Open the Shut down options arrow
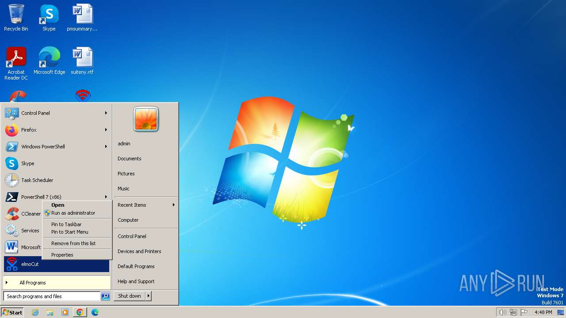This screenshot has width=566, height=318. 149,296
